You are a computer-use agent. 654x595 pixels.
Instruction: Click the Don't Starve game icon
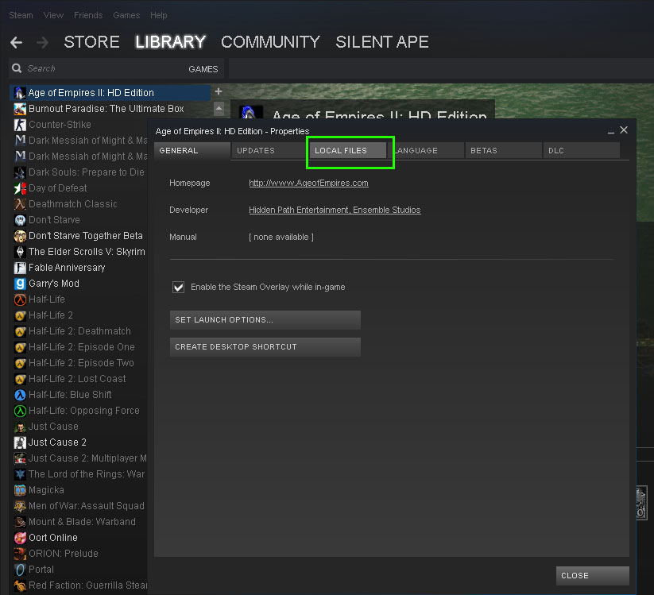point(20,220)
